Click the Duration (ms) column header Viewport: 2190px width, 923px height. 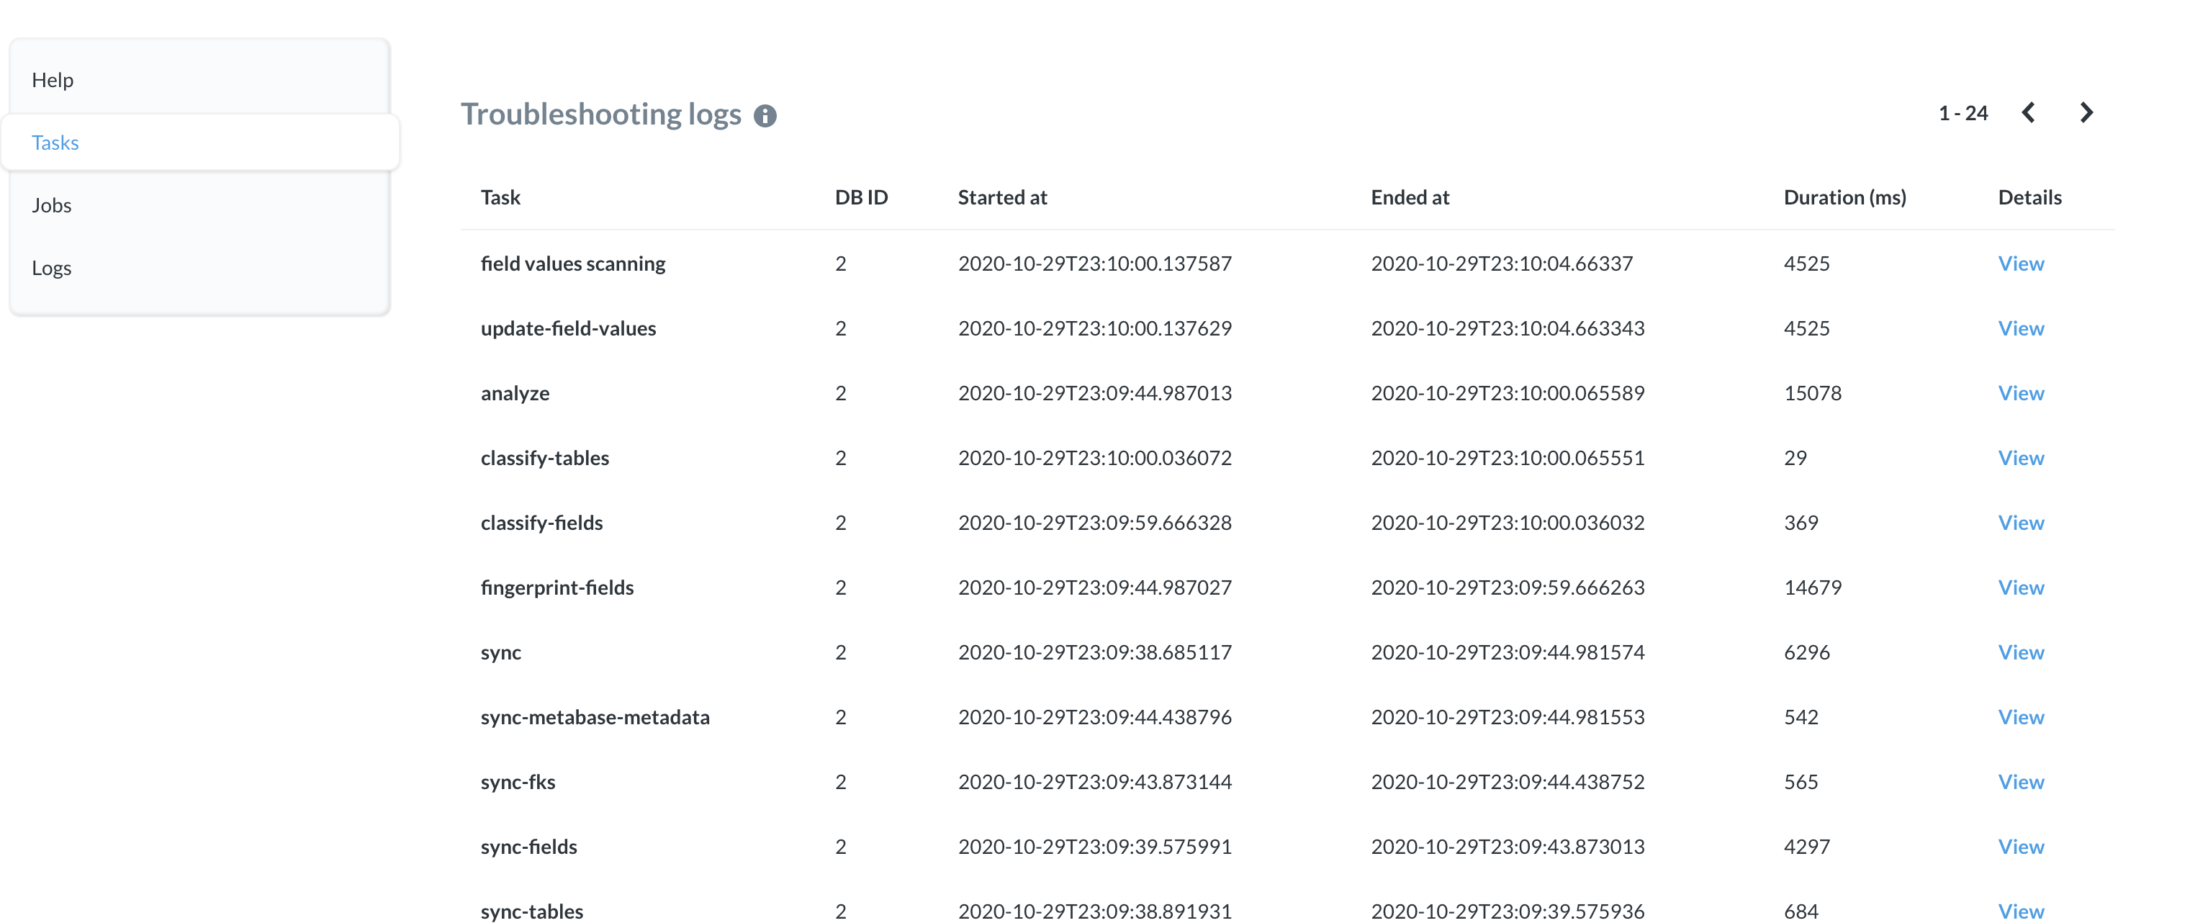1844,197
